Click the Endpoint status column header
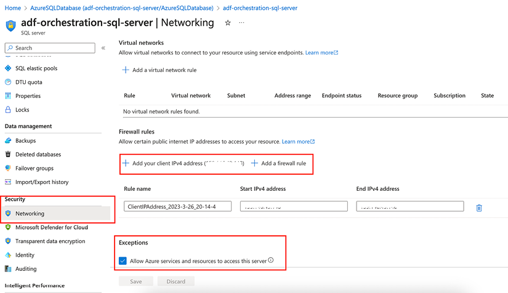The width and height of the screenshot is (508, 293). click(x=342, y=95)
